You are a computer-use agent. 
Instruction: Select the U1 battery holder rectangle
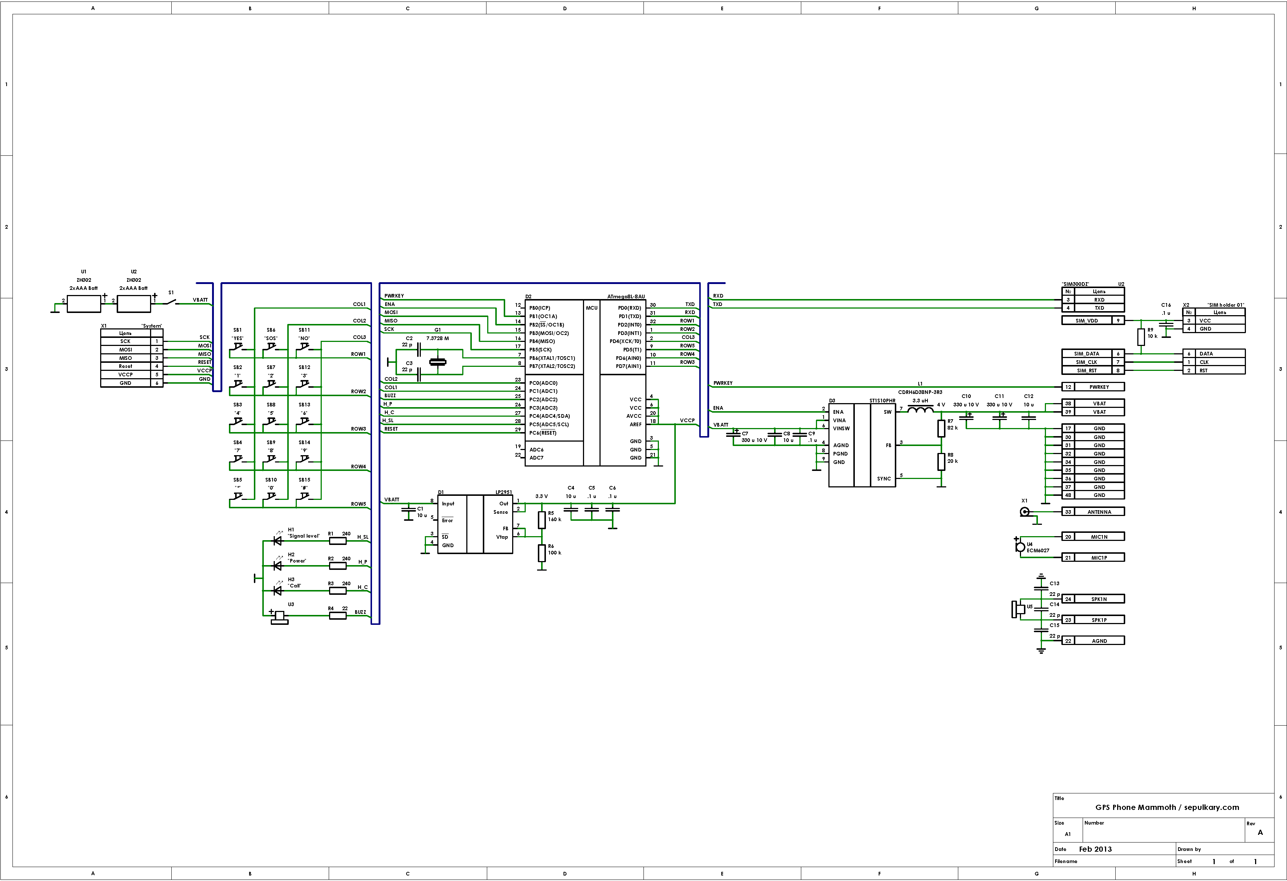84,303
